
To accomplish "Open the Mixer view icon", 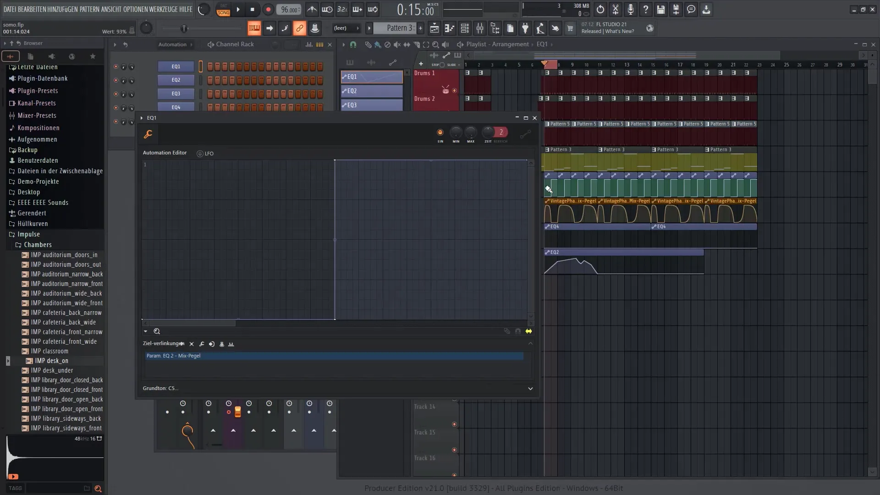I will pos(479,28).
